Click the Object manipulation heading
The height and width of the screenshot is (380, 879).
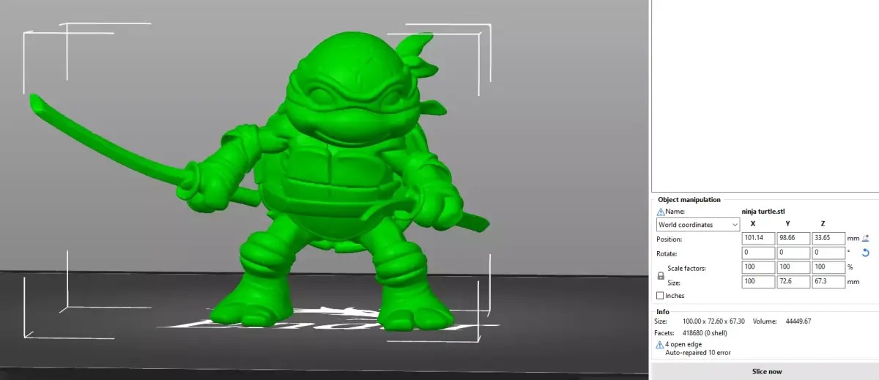click(689, 199)
